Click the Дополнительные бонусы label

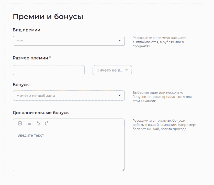pos(41,113)
